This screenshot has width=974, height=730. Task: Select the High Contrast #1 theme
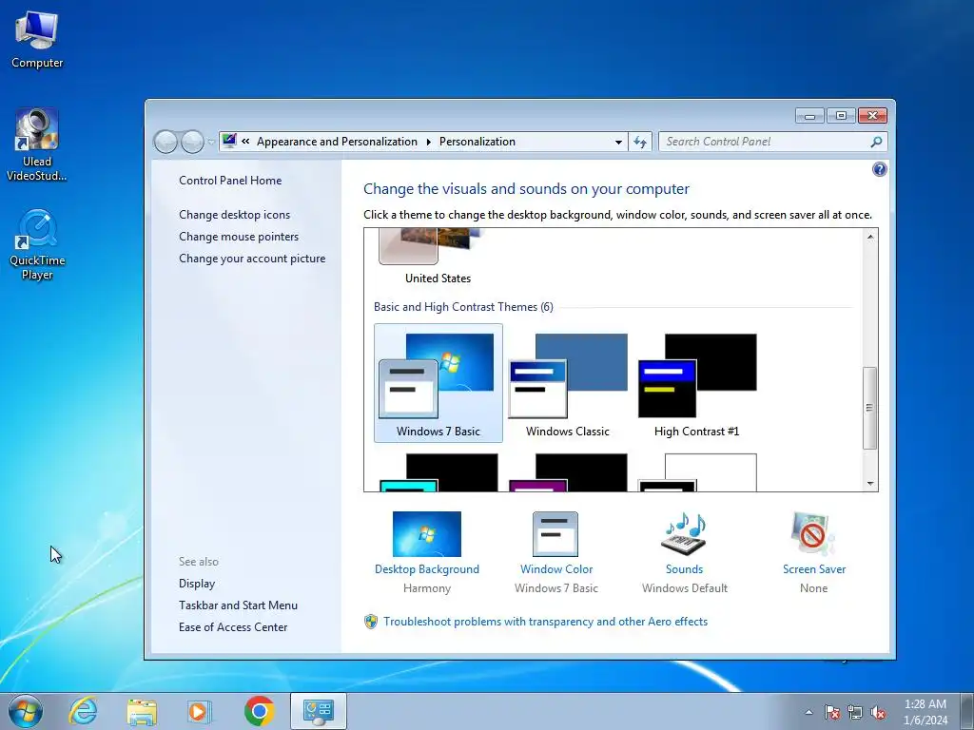pyautogui.click(x=697, y=383)
